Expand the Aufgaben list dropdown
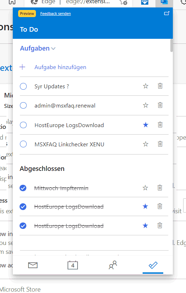This screenshot has height=293, width=186. click(38, 48)
